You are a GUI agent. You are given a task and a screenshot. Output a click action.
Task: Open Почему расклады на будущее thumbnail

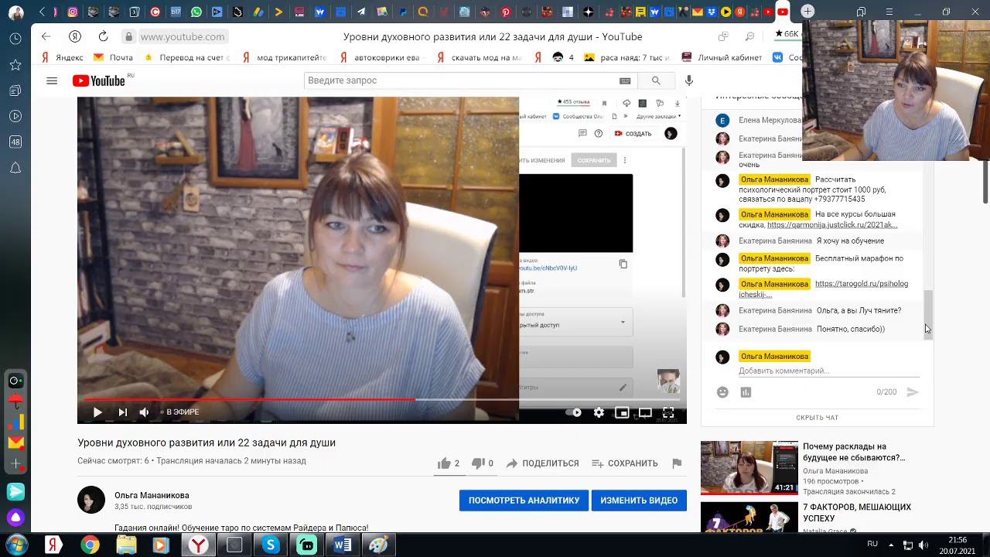[x=749, y=467]
